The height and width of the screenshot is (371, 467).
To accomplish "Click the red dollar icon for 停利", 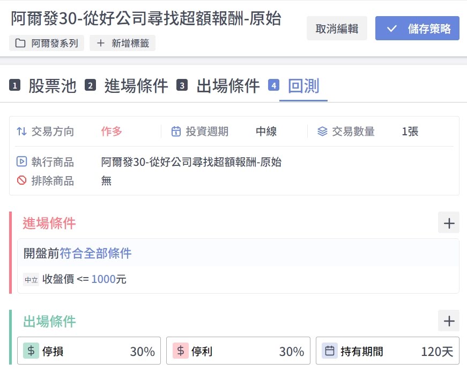I will pyautogui.click(x=181, y=351).
